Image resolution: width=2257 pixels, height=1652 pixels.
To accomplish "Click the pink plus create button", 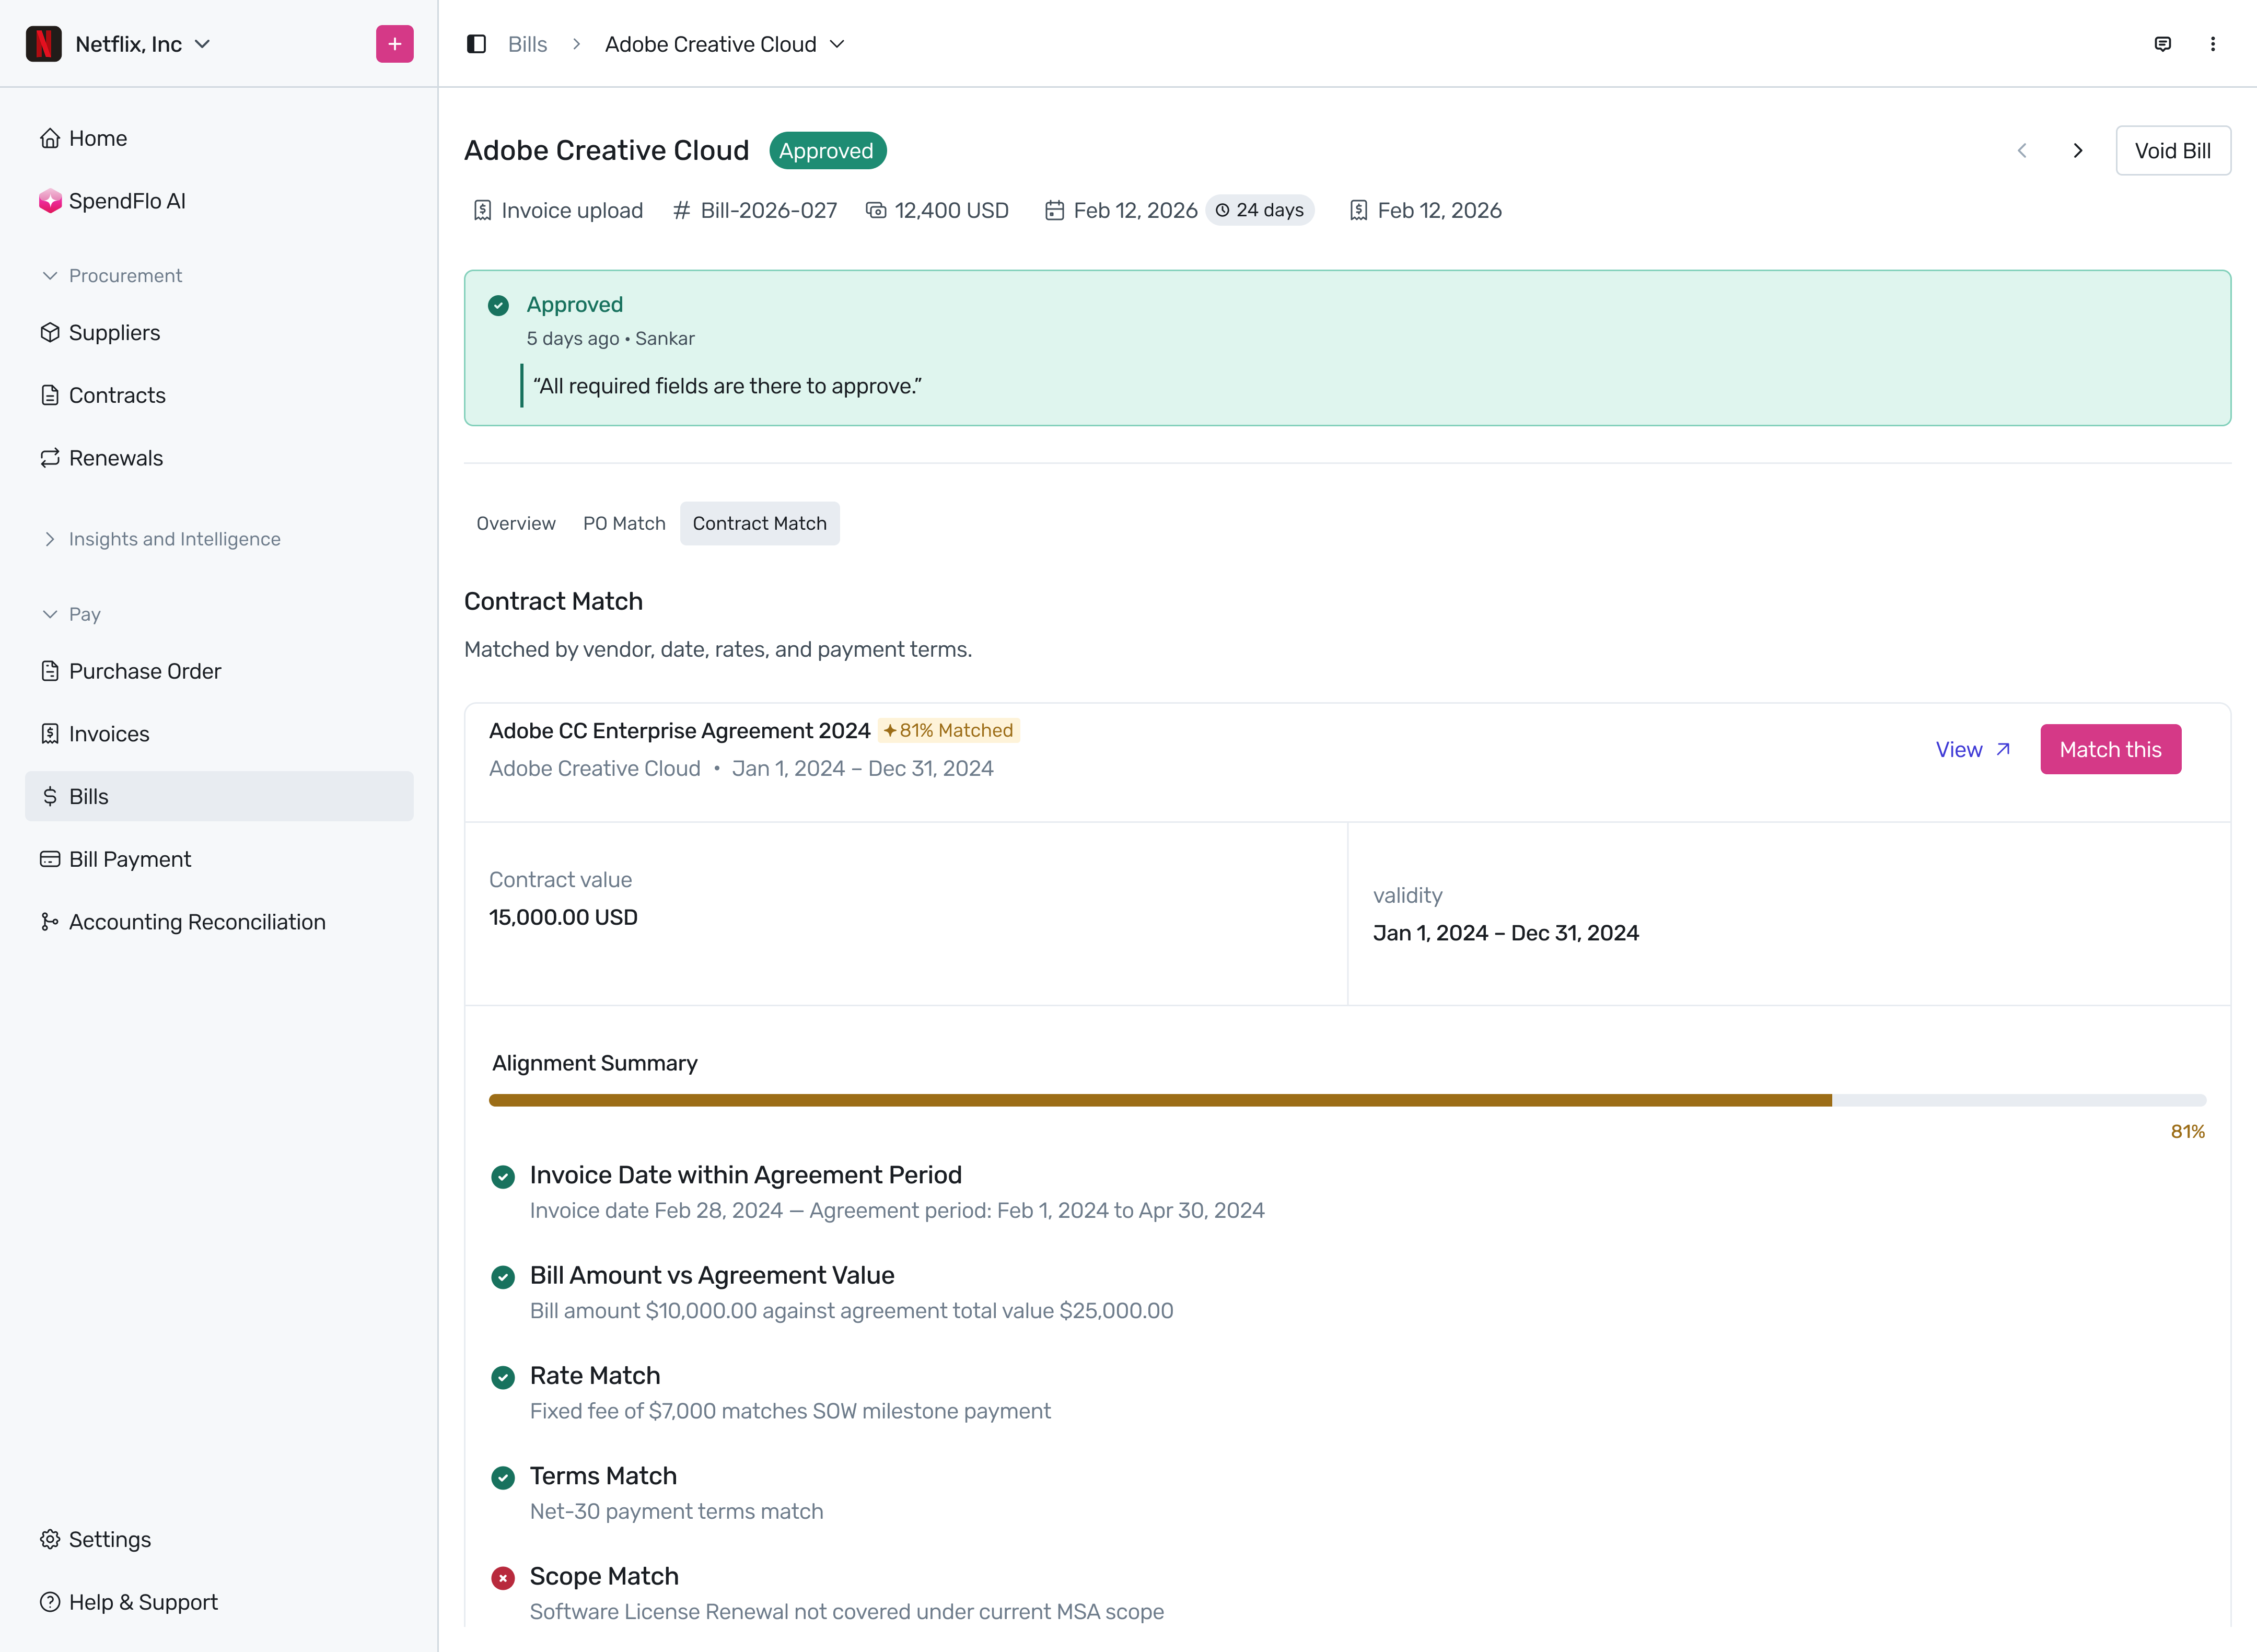I will [394, 44].
